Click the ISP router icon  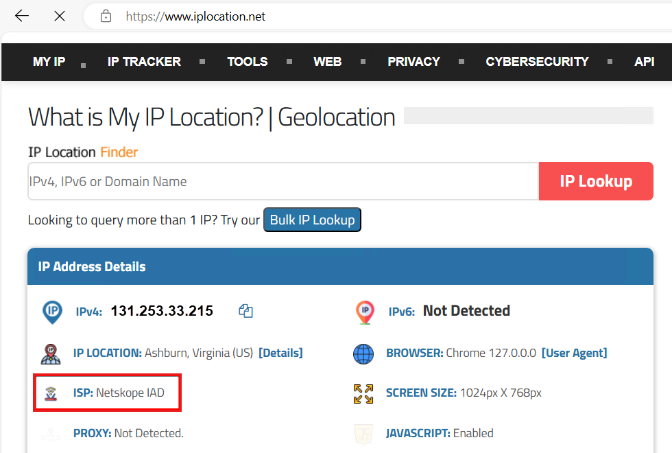(51, 393)
